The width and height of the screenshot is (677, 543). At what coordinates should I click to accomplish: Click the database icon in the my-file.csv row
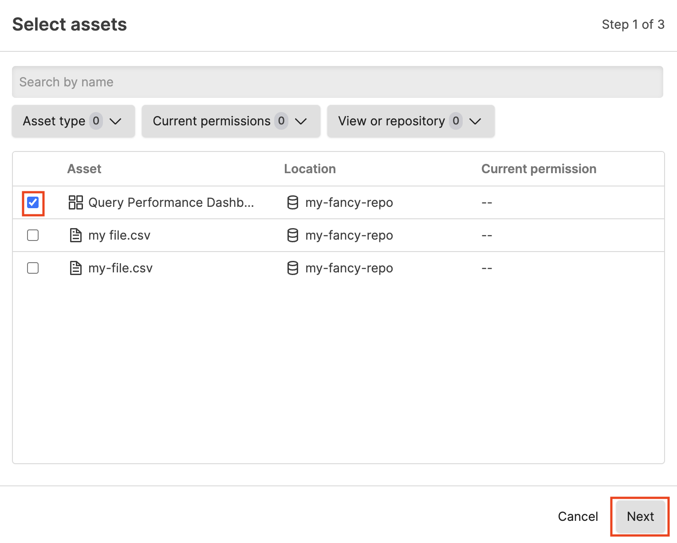(x=293, y=268)
